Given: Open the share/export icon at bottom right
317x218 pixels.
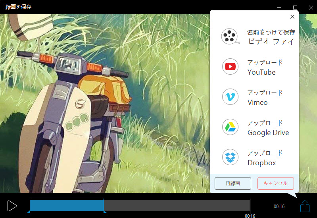Looking at the screenshot, I should pyautogui.click(x=305, y=206).
